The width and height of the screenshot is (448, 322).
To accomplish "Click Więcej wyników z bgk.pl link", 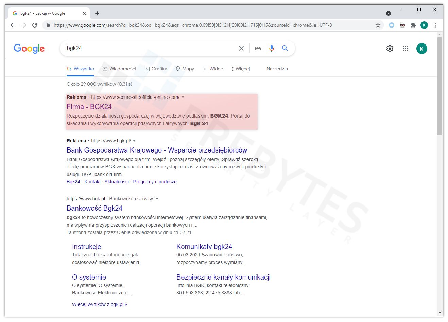I will pyautogui.click(x=100, y=304).
